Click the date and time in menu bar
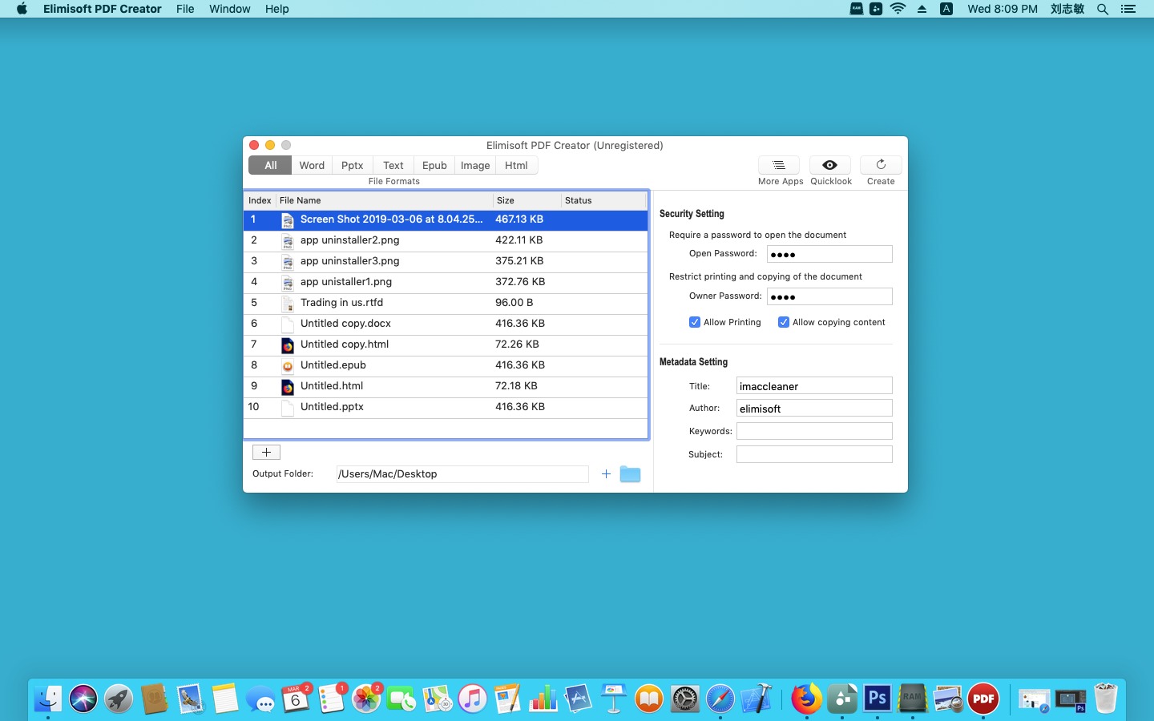 click(1002, 9)
